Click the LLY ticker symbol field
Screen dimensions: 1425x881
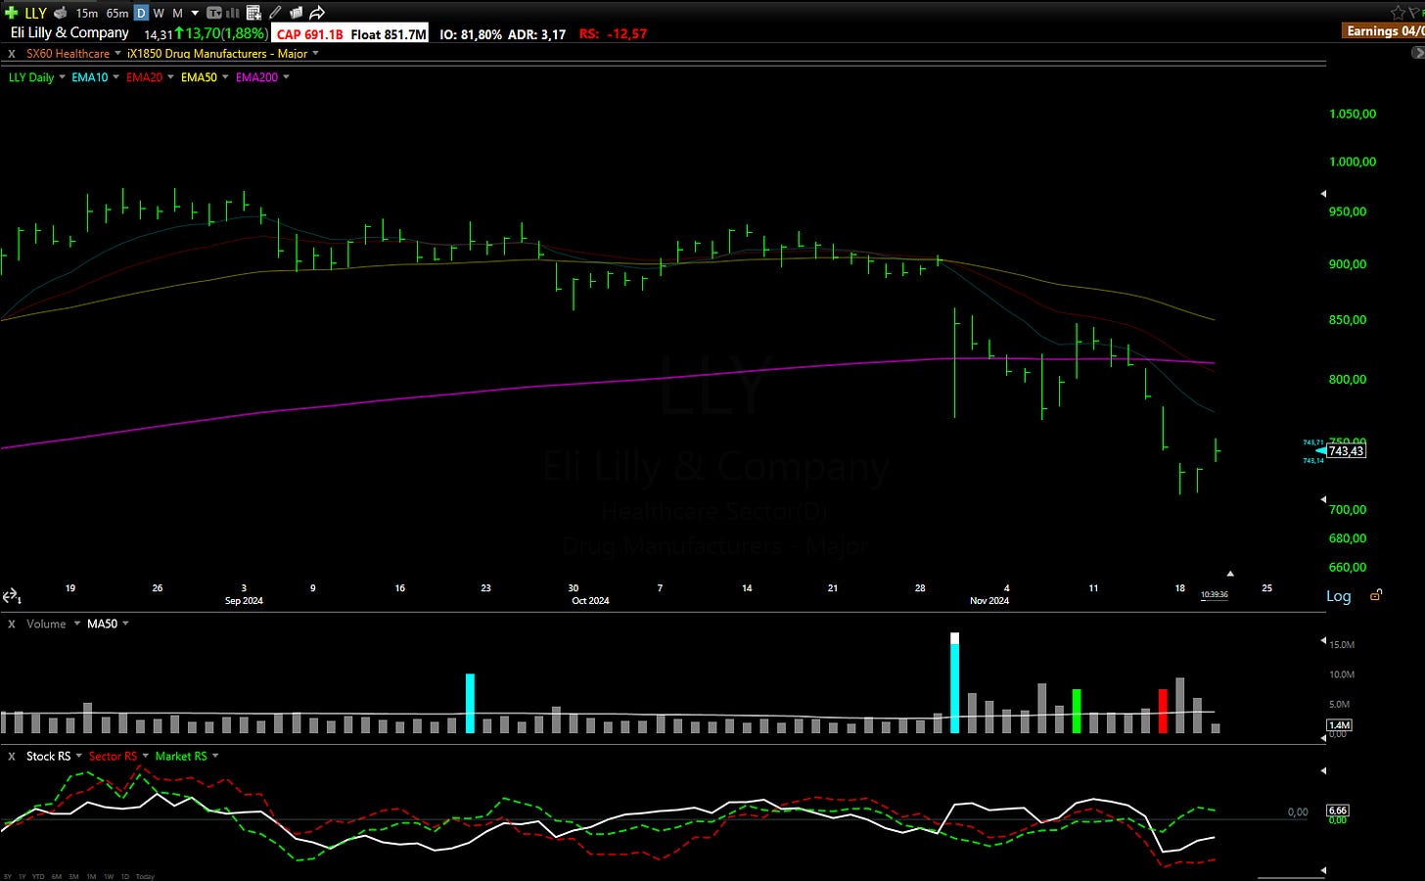tap(35, 13)
